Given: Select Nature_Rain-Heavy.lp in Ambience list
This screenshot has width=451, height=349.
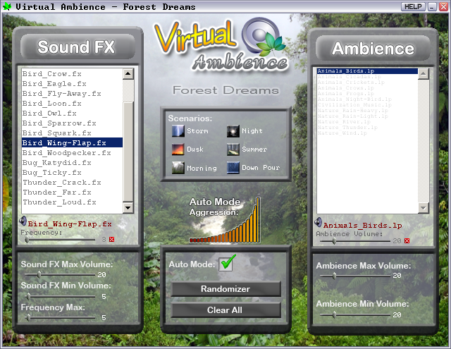Looking at the screenshot, I should [367, 111].
